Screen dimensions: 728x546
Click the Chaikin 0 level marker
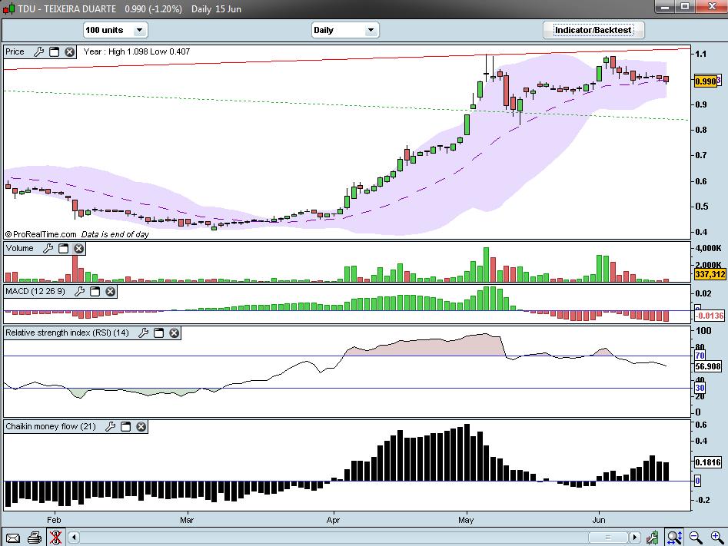click(x=697, y=481)
